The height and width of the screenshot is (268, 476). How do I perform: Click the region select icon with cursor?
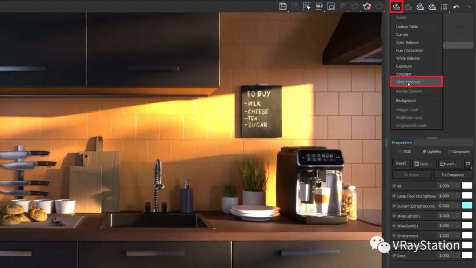pyautogui.click(x=307, y=6)
